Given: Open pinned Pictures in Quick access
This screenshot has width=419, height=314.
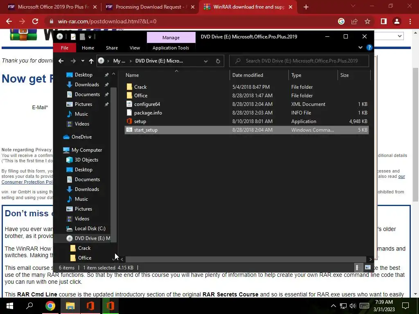Looking at the screenshot, I should point(83,104).
